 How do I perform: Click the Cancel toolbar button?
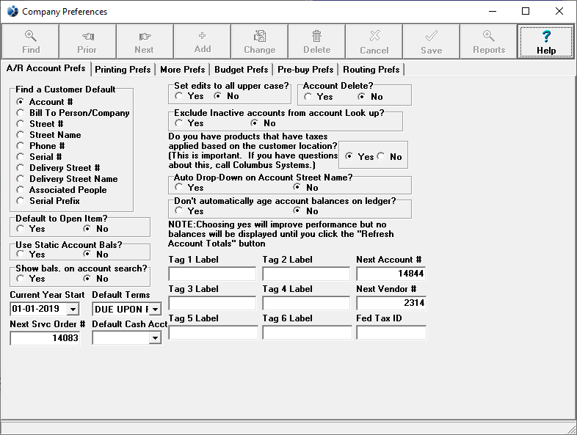(374, 41)
